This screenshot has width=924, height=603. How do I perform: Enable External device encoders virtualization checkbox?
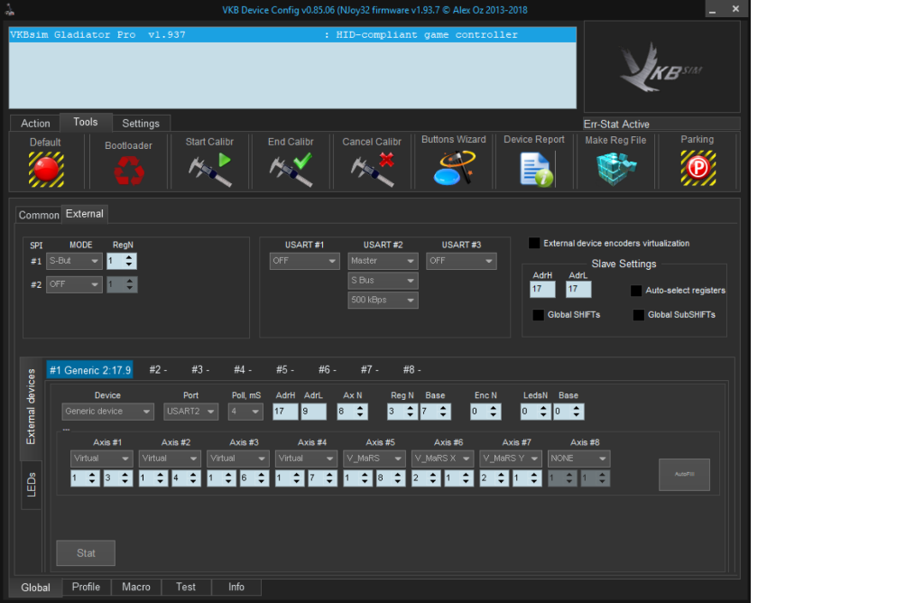[x=534, y=243]
